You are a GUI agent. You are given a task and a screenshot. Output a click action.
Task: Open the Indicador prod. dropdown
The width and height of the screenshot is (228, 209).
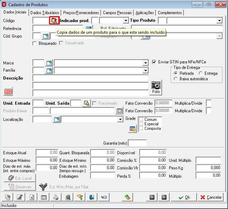click(x=126, y=21)
